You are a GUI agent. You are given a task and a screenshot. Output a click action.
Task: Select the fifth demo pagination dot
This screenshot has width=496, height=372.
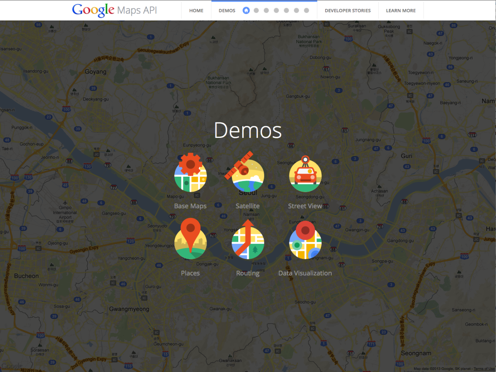click(286, 10)
